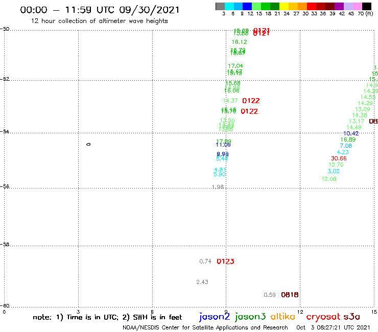This screenshot has width=378, height=332.
Task: Click the gray swatch in the color scale
Action: click(220, 6)
